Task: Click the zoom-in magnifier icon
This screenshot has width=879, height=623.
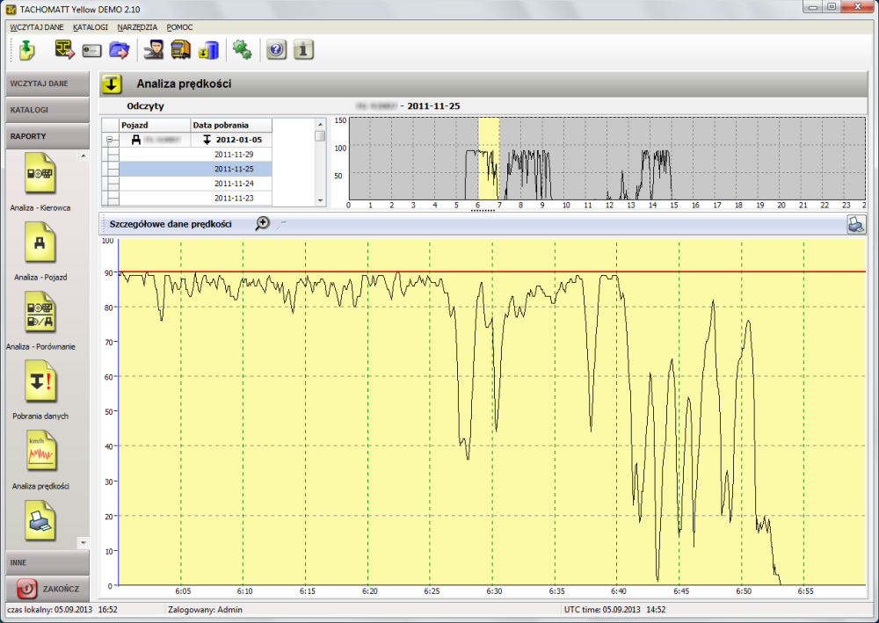Action: (x=262, y=224)
